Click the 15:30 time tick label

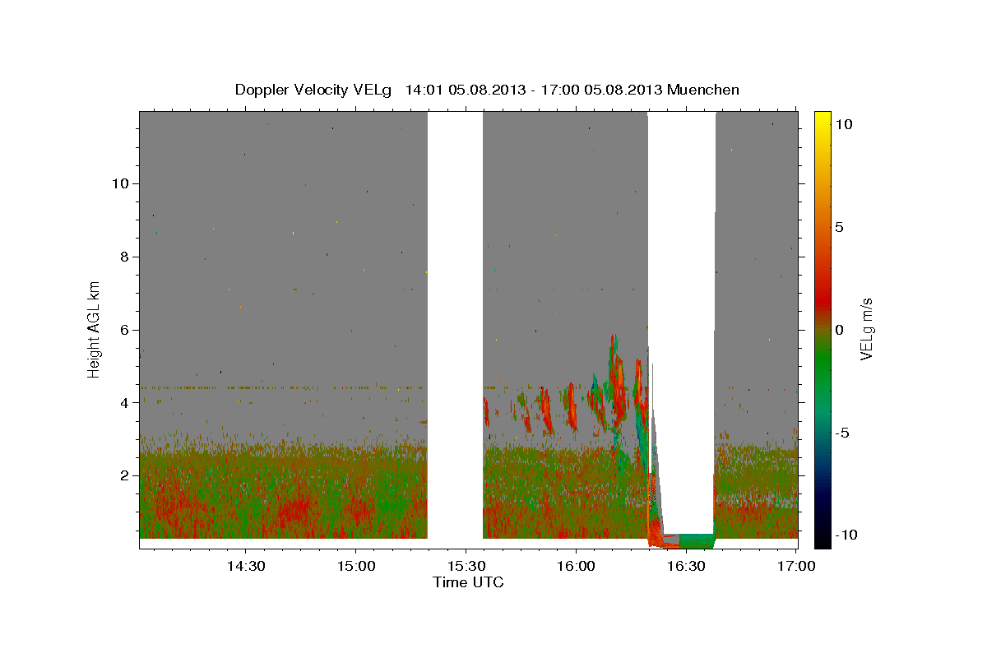(x=466, y=566)
